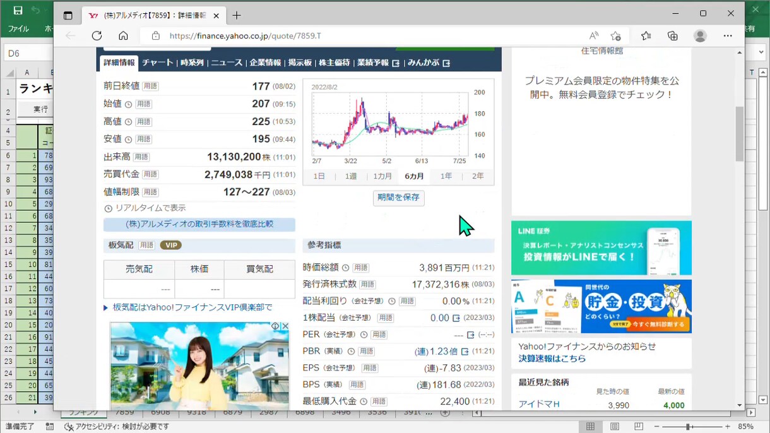The height and width of the screenshot is (433, 770).
Task: Click the VIP badge
Action: 170,245
